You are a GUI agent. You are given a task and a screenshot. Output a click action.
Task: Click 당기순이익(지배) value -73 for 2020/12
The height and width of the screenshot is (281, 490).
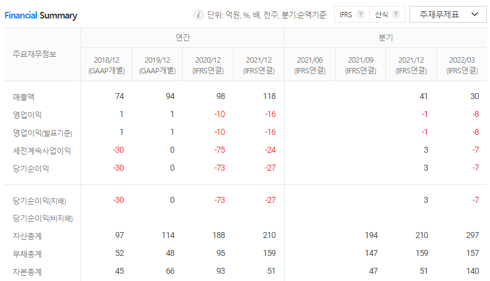[x=220, y=200]
